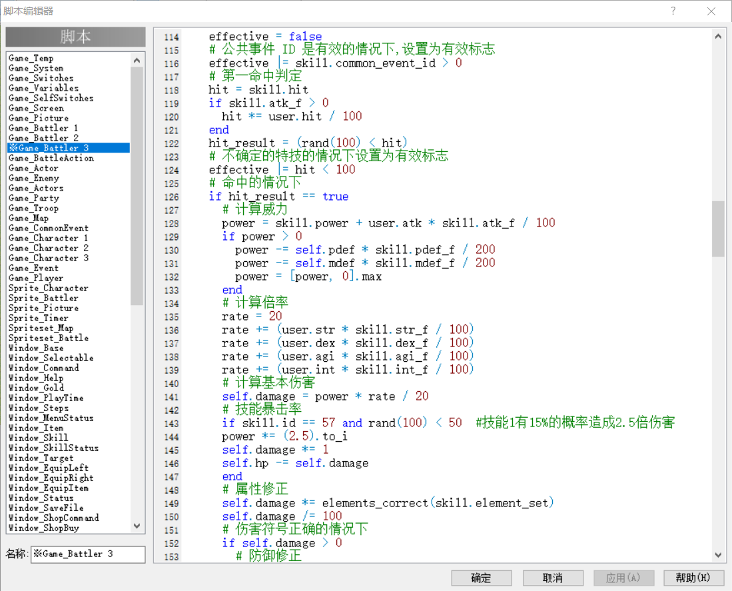This screenshot has width=732, height=591.
Task: Click the script name input field
Action: (88, 554)
